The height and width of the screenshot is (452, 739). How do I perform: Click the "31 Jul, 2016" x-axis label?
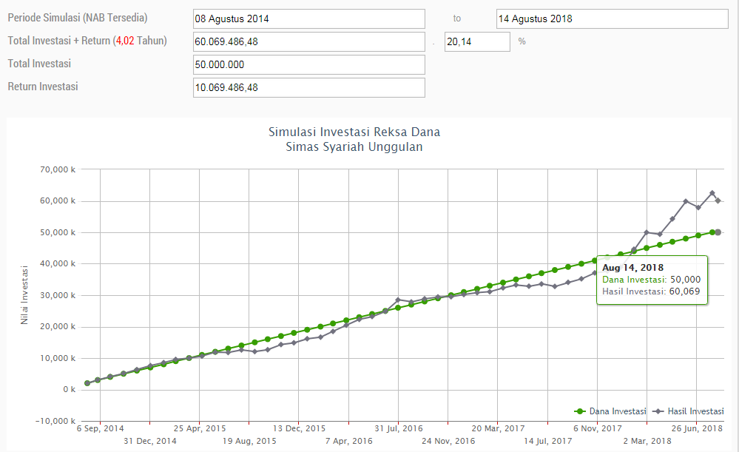click(399, 428)
